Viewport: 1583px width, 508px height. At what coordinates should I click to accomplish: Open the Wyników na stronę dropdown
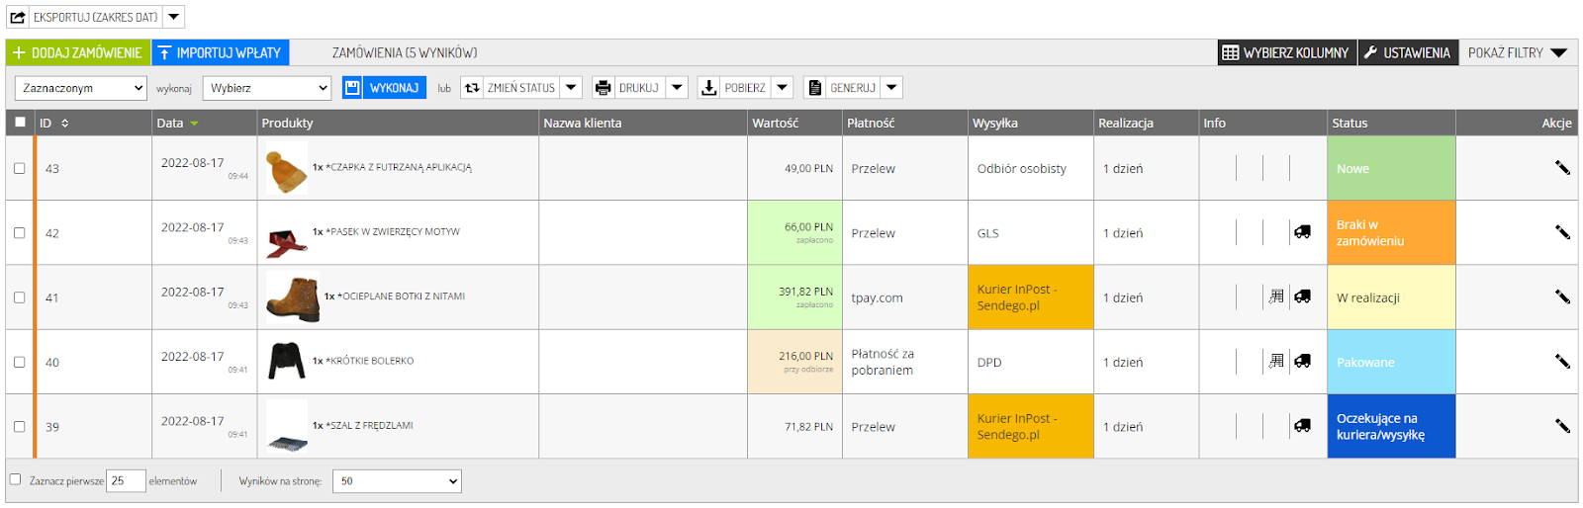point(397,481)
